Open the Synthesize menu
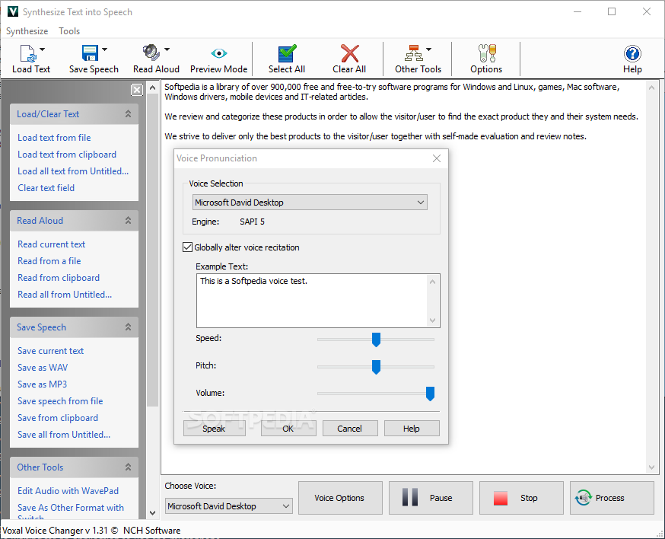 tap(27, 31)
